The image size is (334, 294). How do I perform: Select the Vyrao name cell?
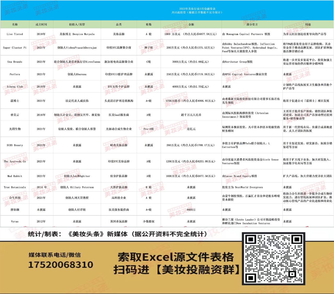(x=15, y=221)
